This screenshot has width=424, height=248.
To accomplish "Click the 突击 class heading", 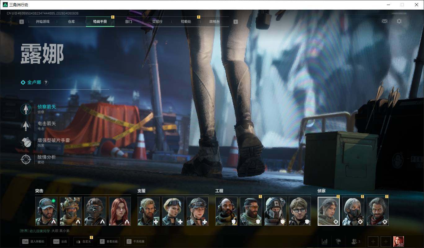I will point(39,191).
